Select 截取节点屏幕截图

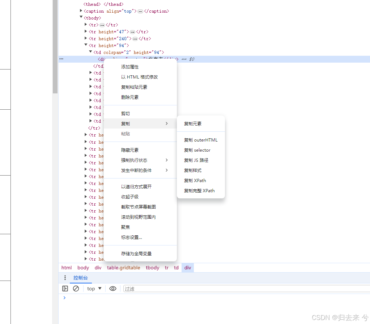[140, 207]
